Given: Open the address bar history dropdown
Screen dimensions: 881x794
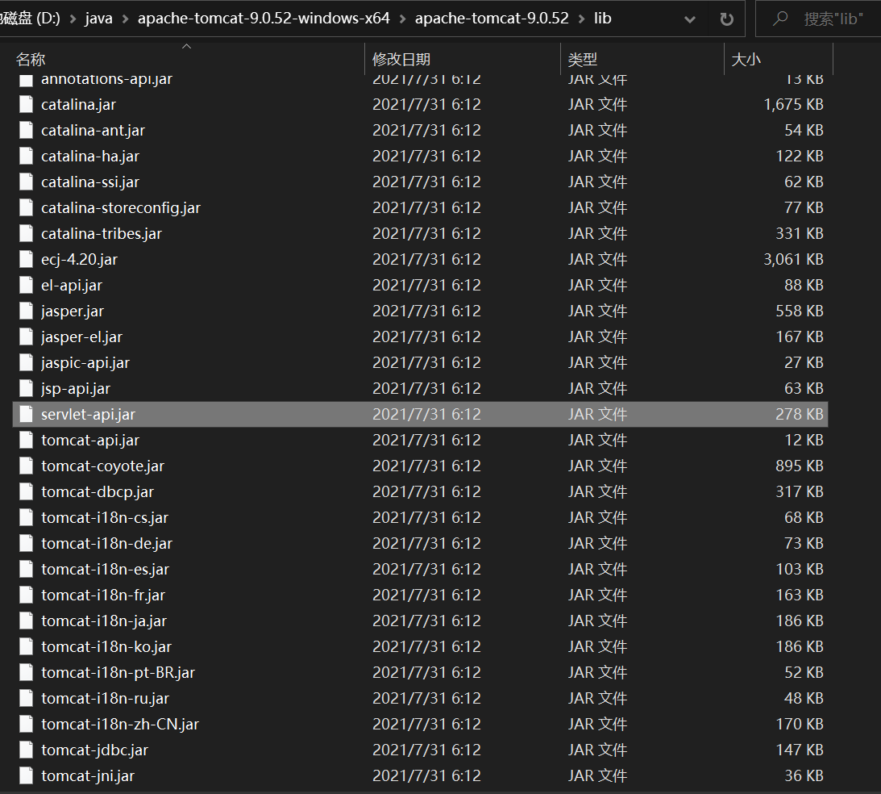Looking at the screenshot, I should 690,19.
